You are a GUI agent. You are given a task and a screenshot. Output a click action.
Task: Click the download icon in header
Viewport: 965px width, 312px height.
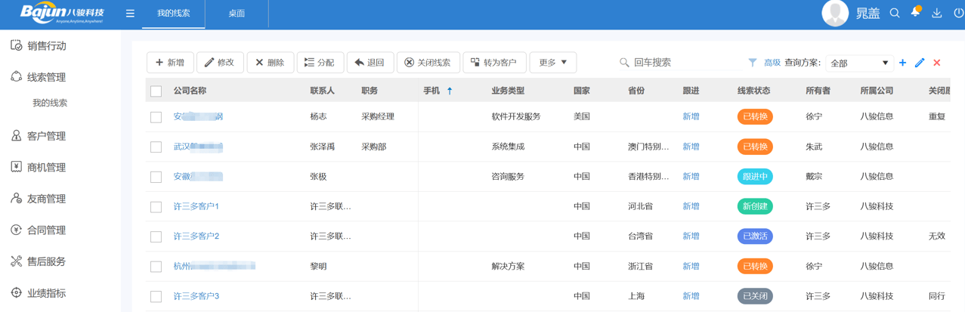coord(937,14)
